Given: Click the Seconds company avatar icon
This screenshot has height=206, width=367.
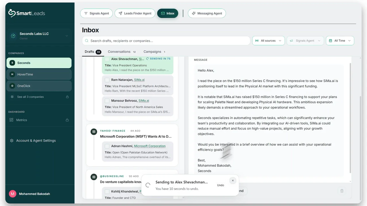Looking at the screenshot, I should click(x=12, y=63).
